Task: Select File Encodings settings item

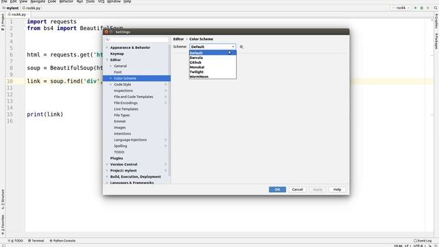Action: [x=126, y=103]
